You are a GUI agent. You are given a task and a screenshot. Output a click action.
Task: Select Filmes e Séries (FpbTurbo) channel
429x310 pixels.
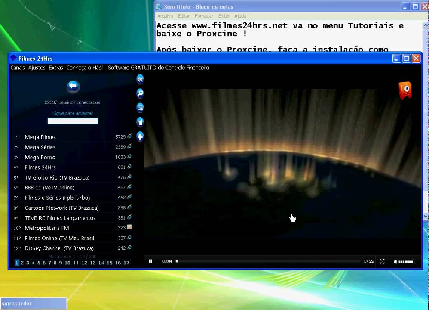(x=73, y=198)
